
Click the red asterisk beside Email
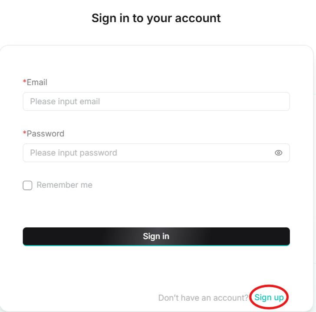click(x=25, y=82)
